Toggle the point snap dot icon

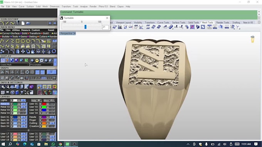point(17,72)
